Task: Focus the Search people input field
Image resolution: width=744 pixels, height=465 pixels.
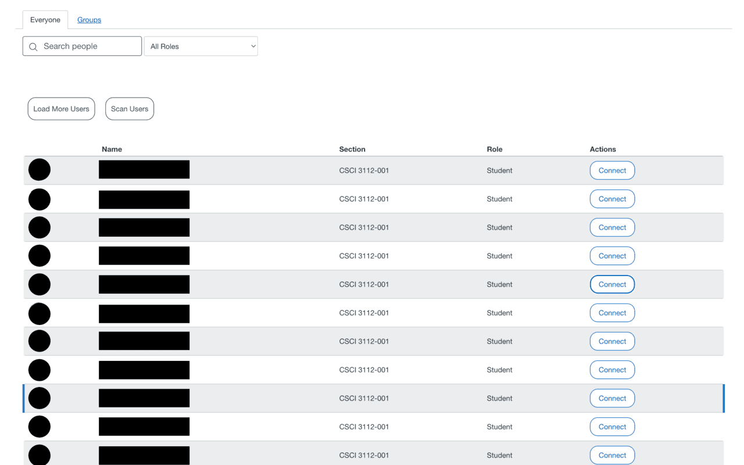Action: (x=90, y=46)
